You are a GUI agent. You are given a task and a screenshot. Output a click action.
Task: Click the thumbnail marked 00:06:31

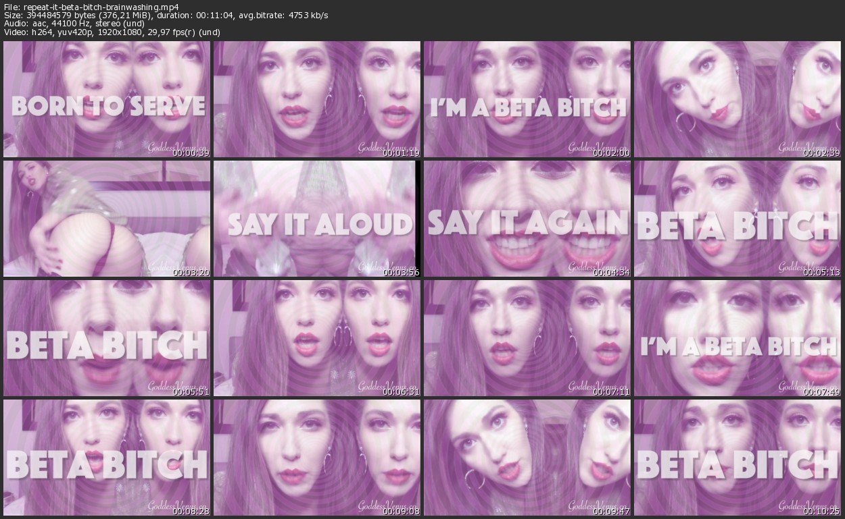point(316,337)
